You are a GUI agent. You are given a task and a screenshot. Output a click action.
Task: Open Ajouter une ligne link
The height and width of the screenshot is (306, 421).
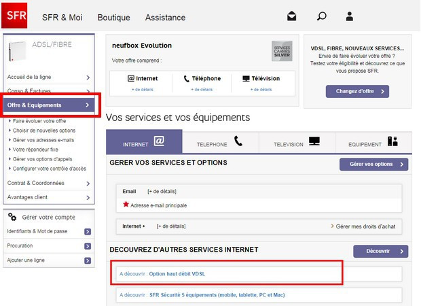coord(26,260)
